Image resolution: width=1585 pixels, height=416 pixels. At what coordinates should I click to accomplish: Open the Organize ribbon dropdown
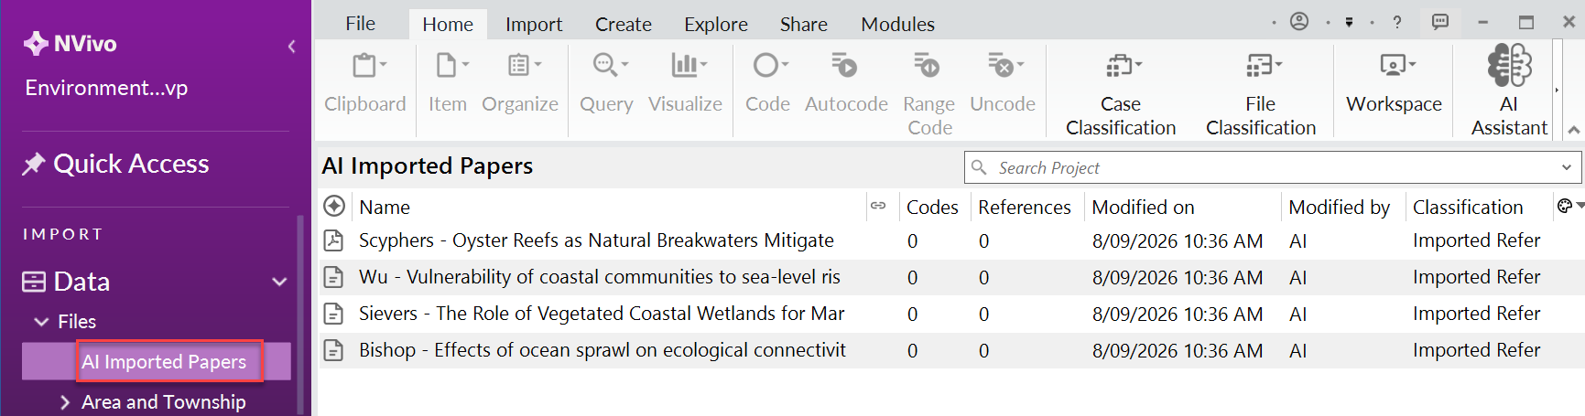click(x=520, y=83)
